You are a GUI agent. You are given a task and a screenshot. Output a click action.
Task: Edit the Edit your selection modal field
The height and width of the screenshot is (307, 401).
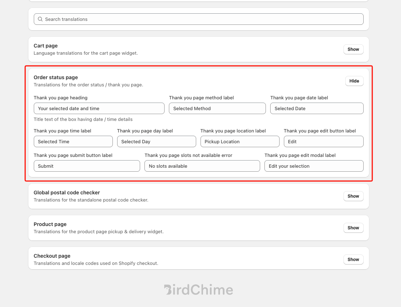point(314,166)
